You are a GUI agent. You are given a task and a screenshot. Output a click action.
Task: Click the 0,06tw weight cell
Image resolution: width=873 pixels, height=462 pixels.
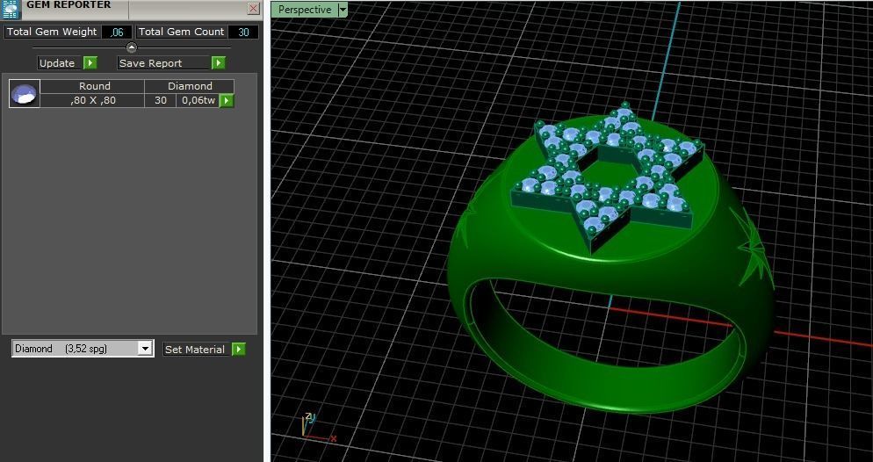click(198, 101)
